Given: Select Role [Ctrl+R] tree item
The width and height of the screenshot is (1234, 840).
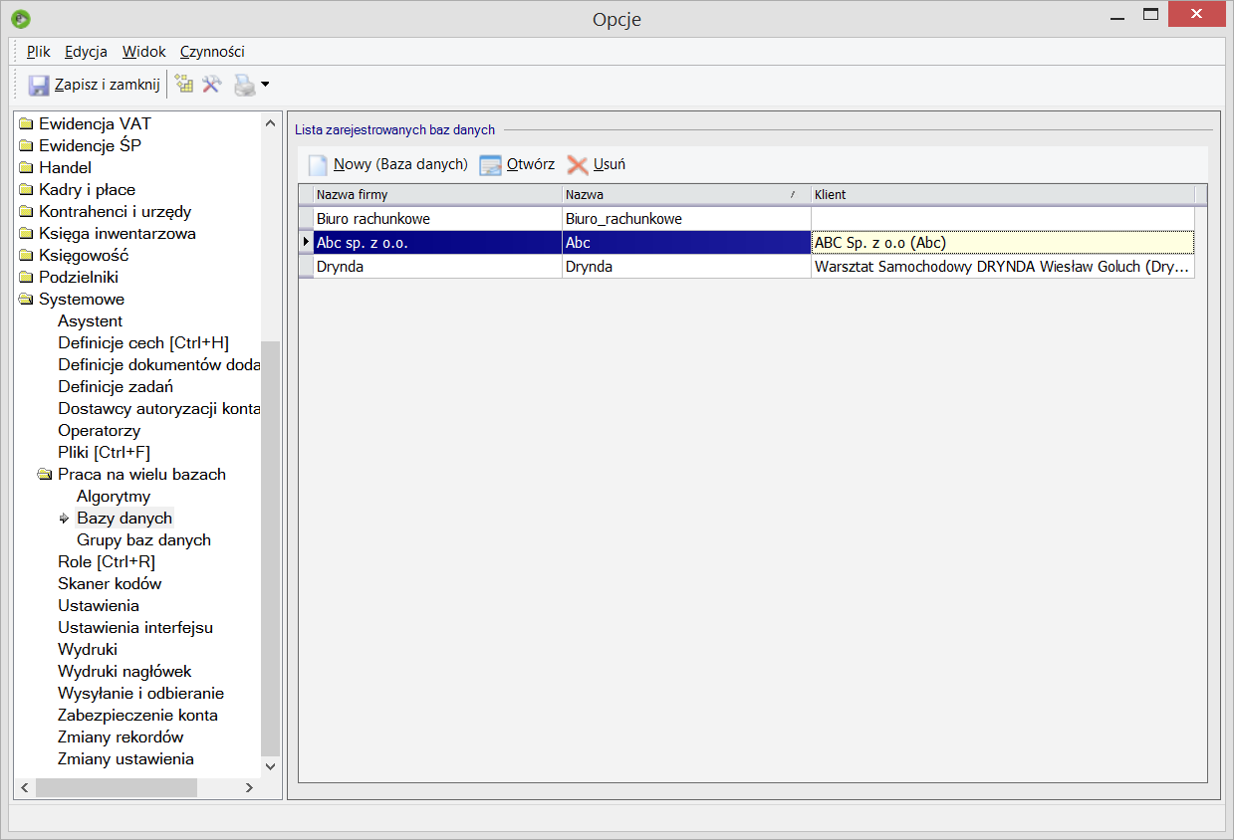Looking at the screenshot, I should point(107,562).
